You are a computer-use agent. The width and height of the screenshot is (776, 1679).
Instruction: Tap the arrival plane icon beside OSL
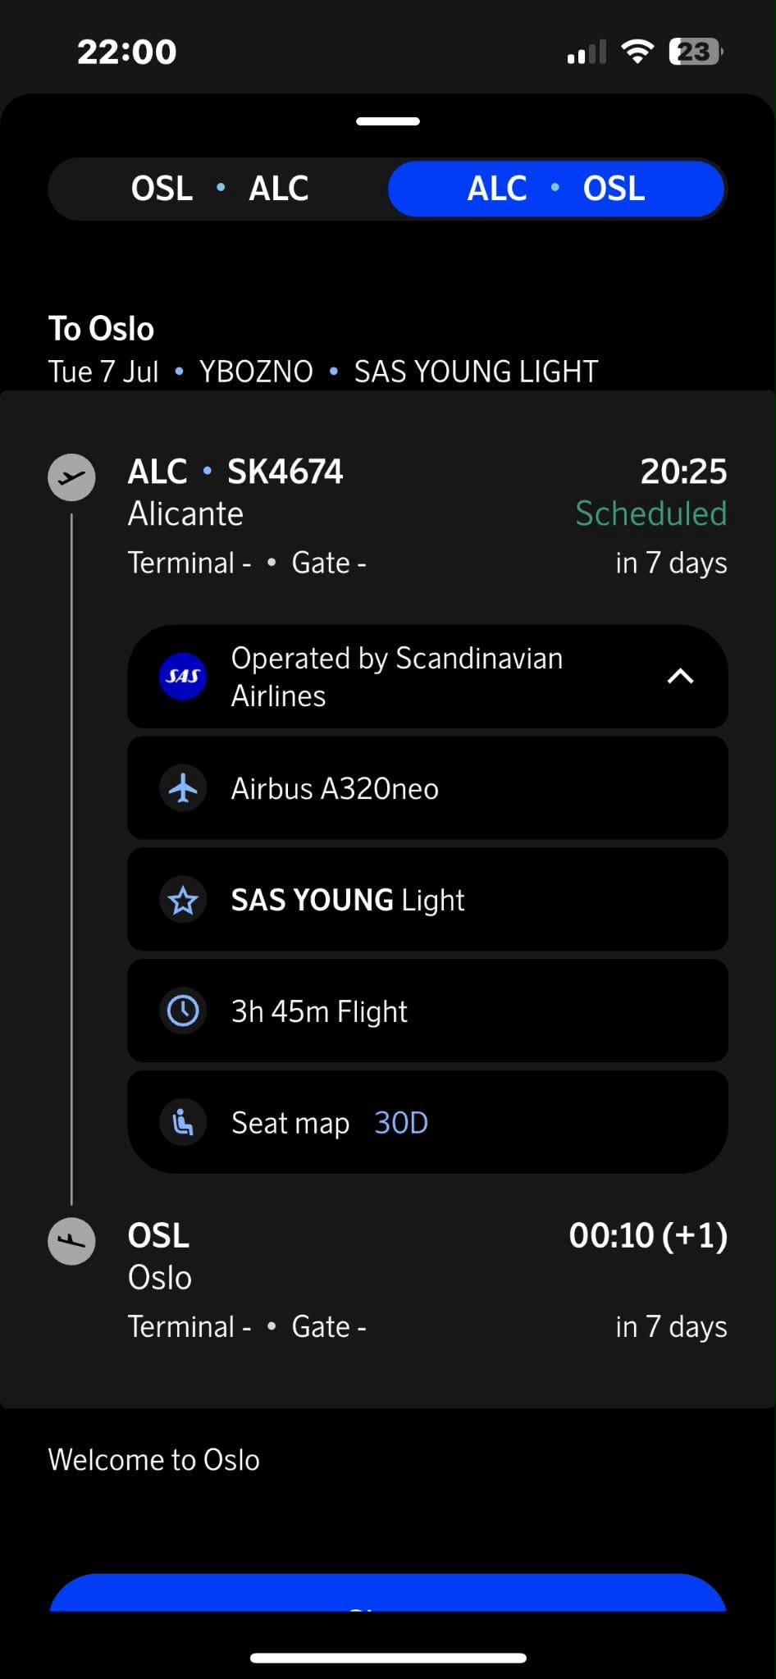coord(71,1241)
